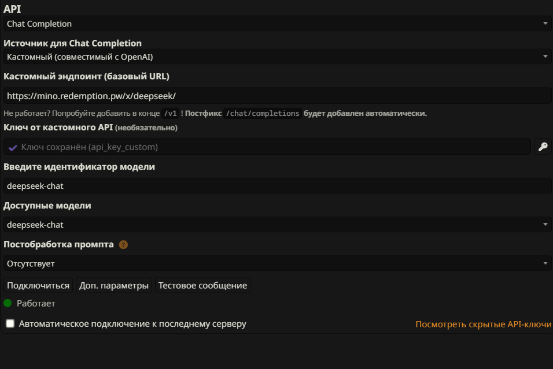The image size is (553, 369).
Task: Click the /chat/completions code hint text
Action: [x=263, y=114]
